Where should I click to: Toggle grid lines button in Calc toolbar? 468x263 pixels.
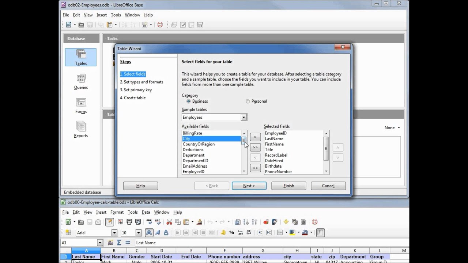point(321,232)
